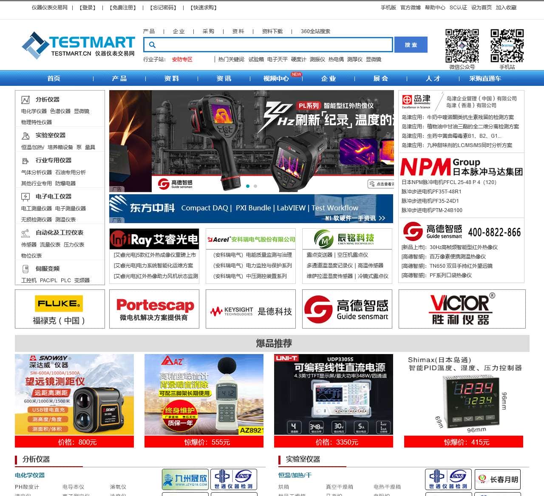Open the SNDWAY 望远镜测距仪 product image

click(74, 394)
